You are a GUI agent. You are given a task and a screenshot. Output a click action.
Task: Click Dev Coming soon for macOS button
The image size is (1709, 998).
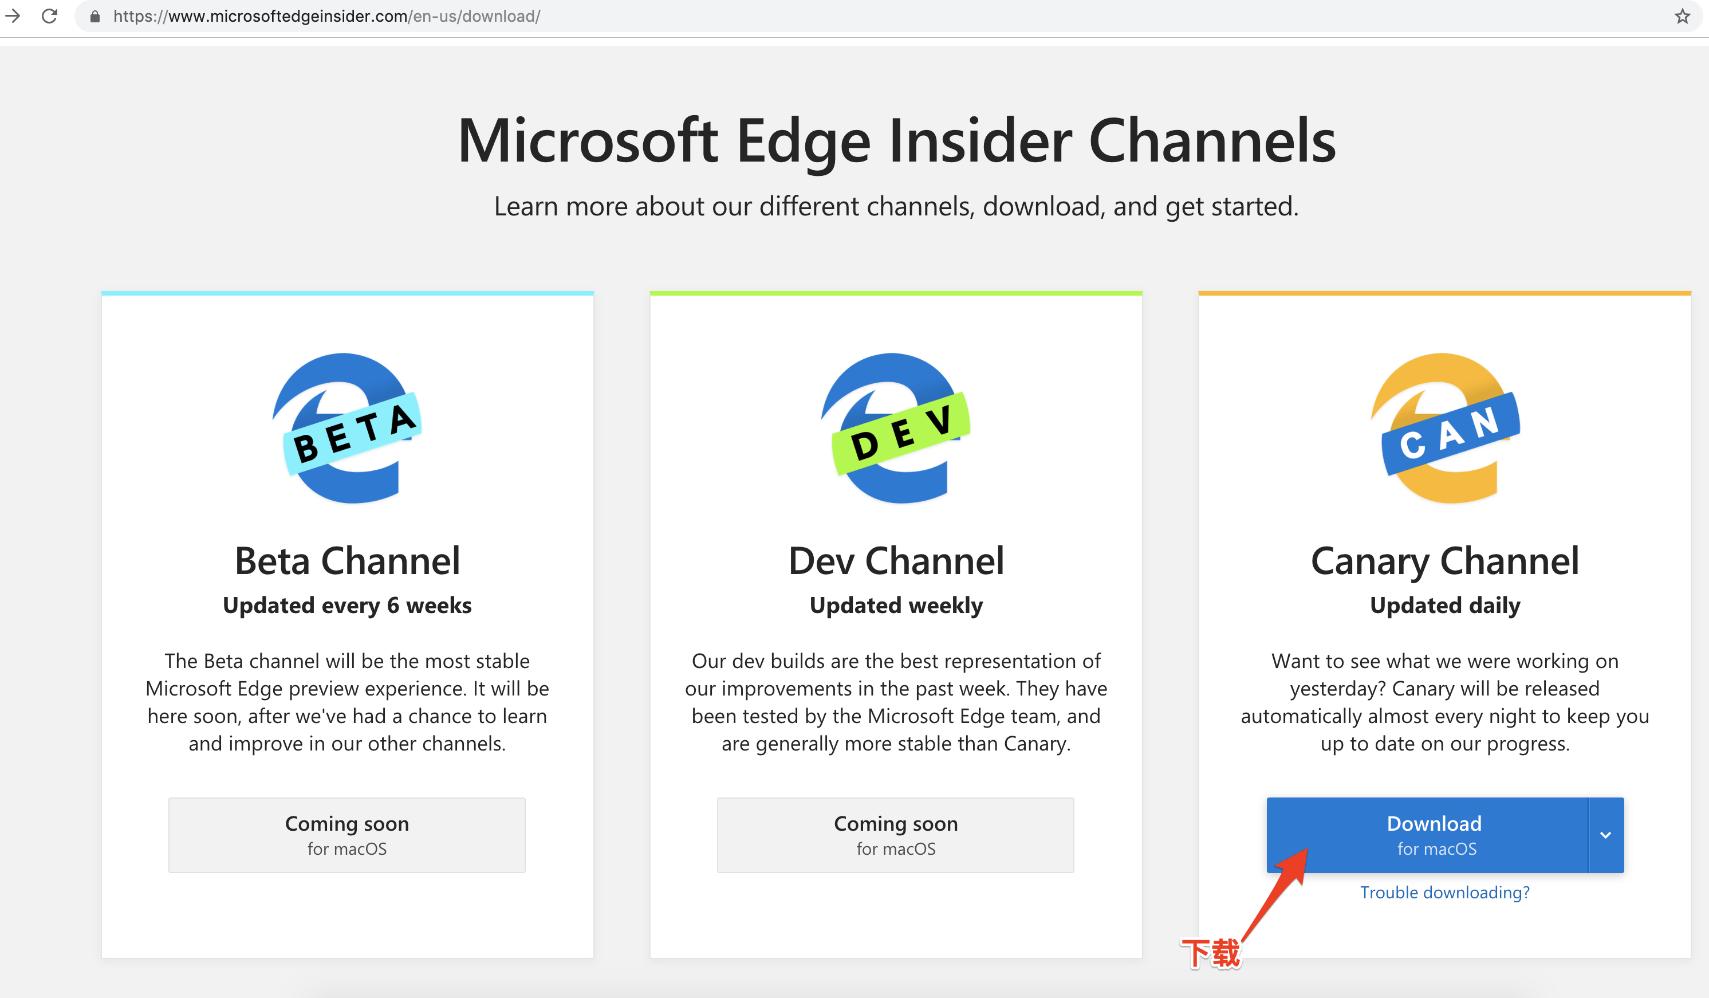pyautogui.click(x=895, y=835)
